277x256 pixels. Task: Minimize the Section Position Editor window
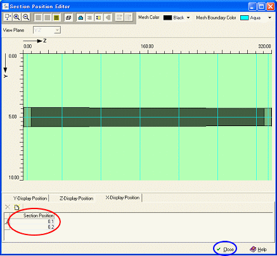coord(253,7)
